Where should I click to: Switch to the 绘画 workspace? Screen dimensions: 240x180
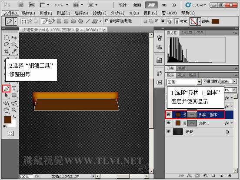(x=137, y=5)
